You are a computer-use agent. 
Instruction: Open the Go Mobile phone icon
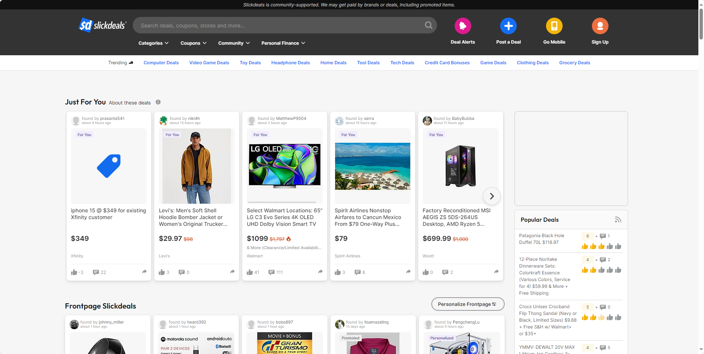(554, 26)
